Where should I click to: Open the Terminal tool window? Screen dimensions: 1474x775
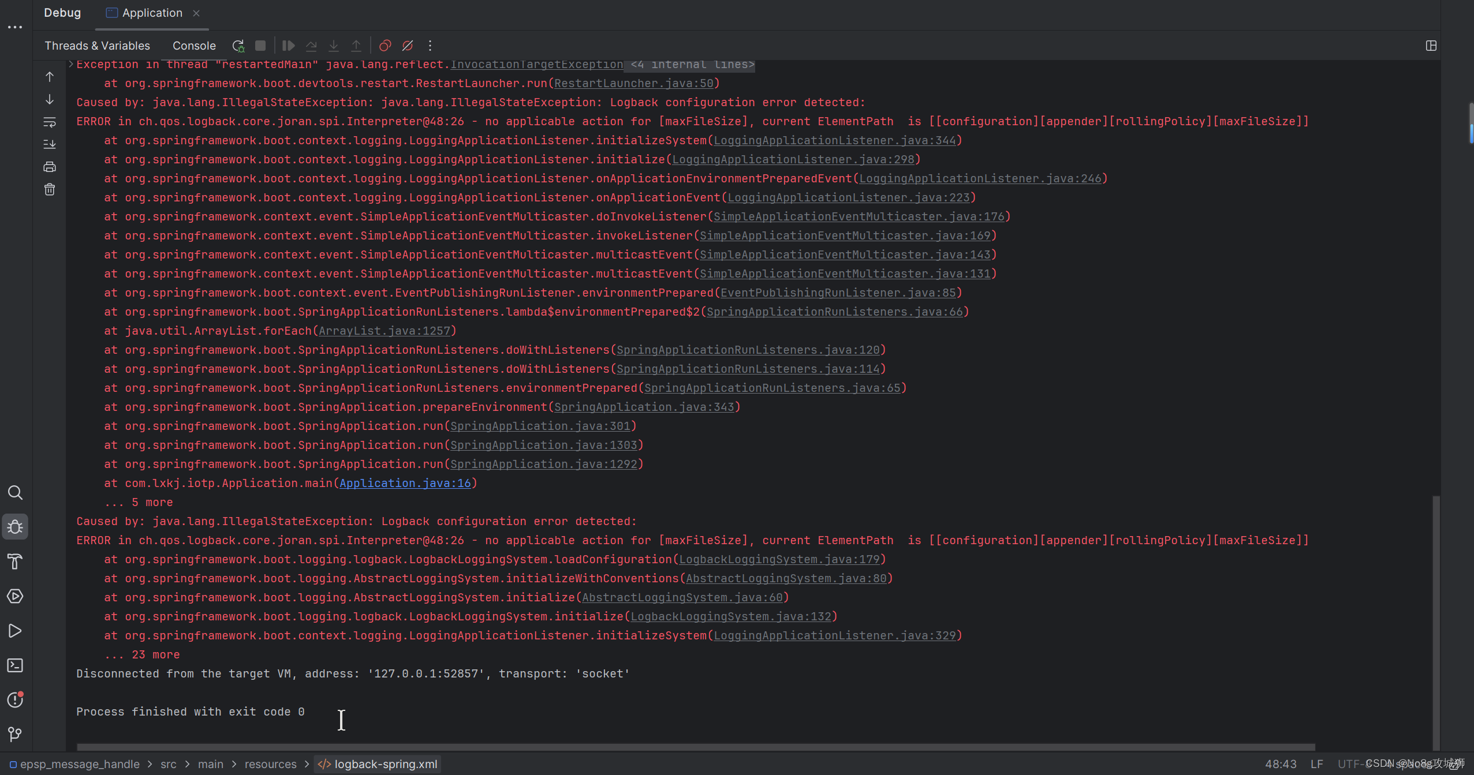14,665
